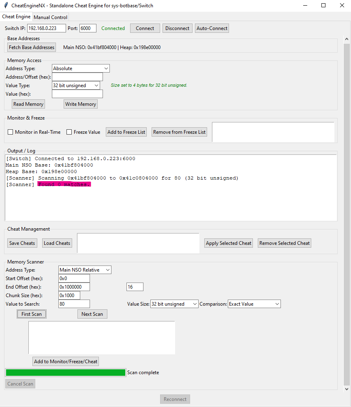
Task: Click the Address/Offset (hex) field
Action: (77, 77)
